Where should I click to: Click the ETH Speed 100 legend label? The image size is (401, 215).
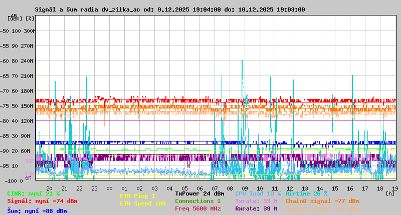coord(142,203)
